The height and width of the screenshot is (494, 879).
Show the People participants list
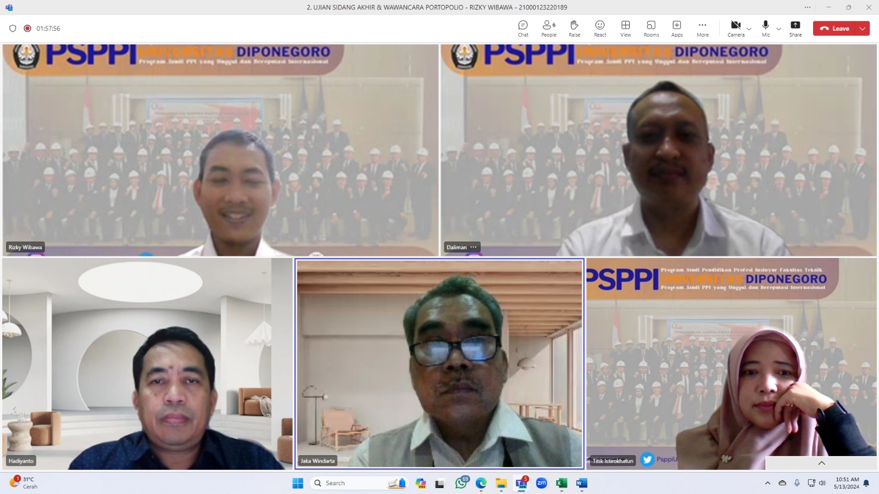point(548,29)
